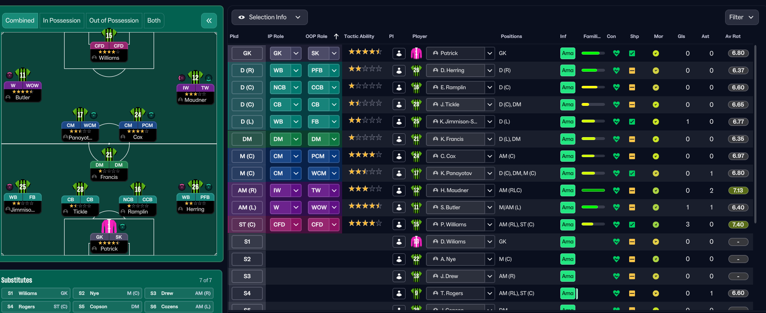Screen dimensions: 766x313
Task: Click the S1 substitute slot button
Action: pyautogui.click(x=247, y=242)
